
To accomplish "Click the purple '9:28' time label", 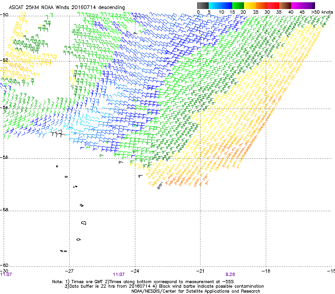I will 230,275.
